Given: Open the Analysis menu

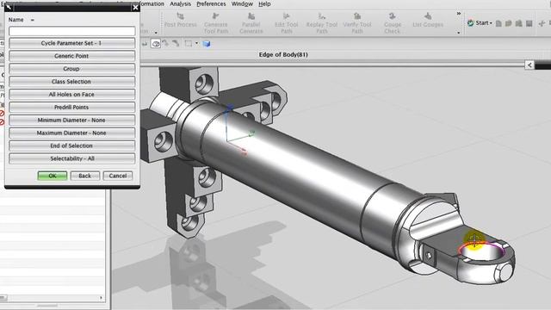Looking at the screenshot, I should click(180, 3).
